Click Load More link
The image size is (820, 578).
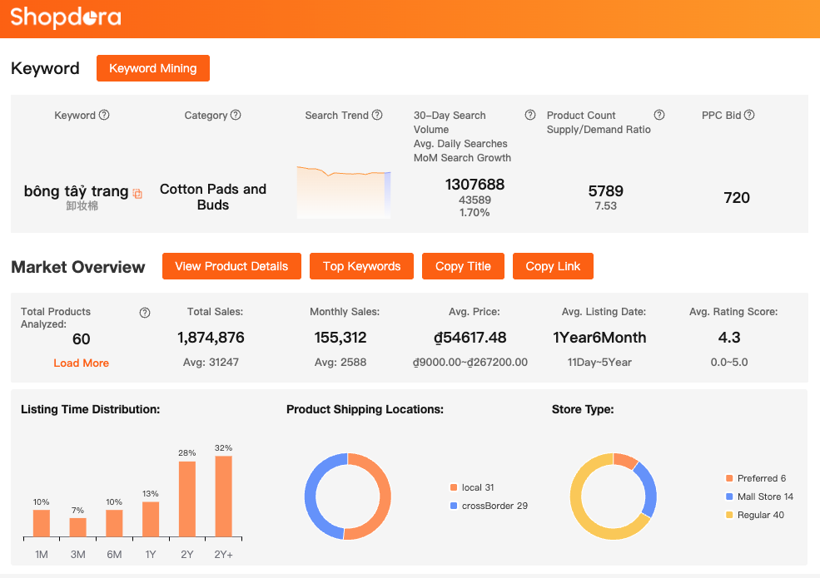tap(81, 363)
